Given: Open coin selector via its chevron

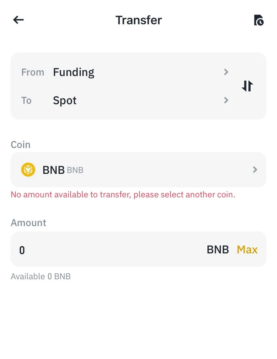Looking at the screenshot, I should click(255, 170).
